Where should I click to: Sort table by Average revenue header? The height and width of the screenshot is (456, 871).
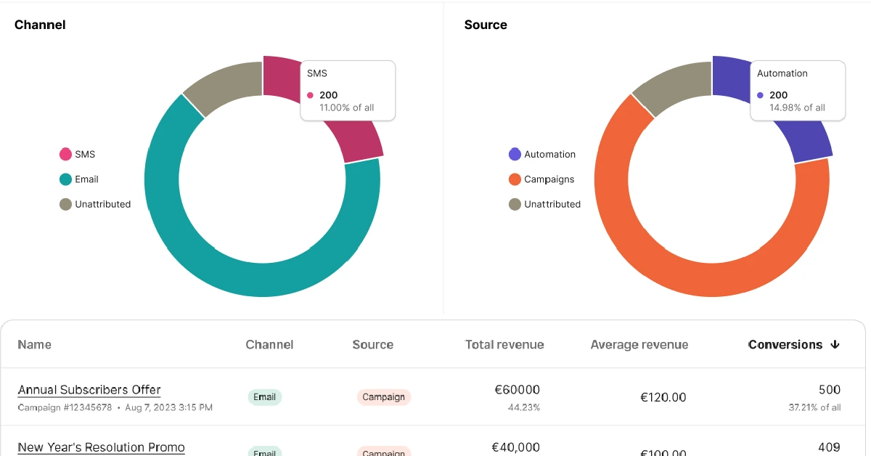639,345
